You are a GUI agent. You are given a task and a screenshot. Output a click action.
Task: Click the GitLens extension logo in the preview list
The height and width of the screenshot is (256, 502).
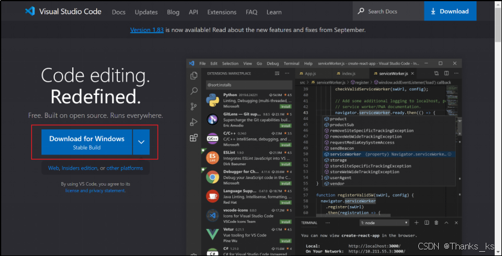[212, 119]
